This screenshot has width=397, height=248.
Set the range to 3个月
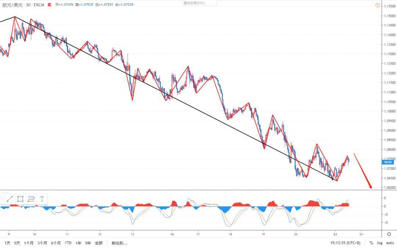tap(42, 243)
